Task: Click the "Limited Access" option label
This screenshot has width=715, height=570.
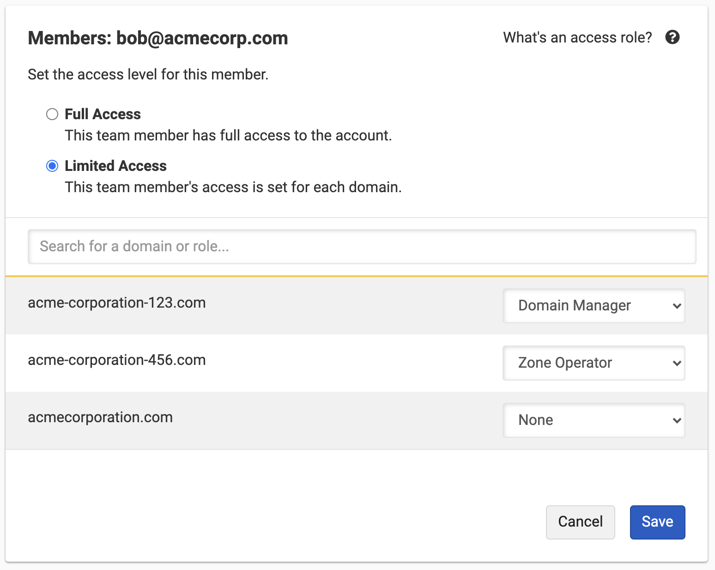Action: [115, 166]
